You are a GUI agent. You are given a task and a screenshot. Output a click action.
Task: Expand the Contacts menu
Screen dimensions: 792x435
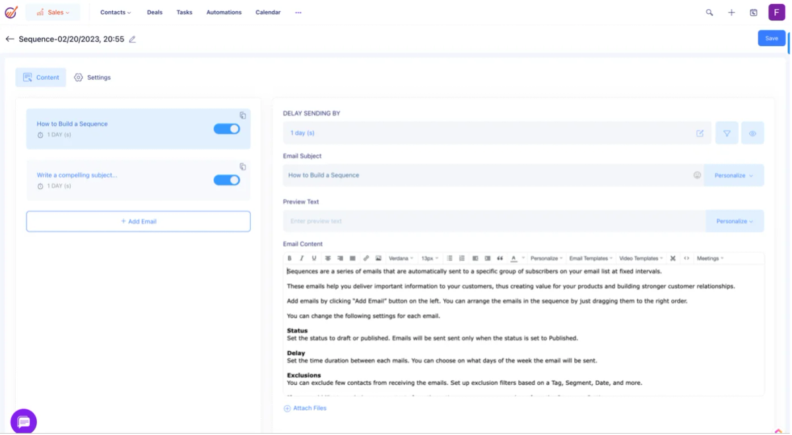115,13
